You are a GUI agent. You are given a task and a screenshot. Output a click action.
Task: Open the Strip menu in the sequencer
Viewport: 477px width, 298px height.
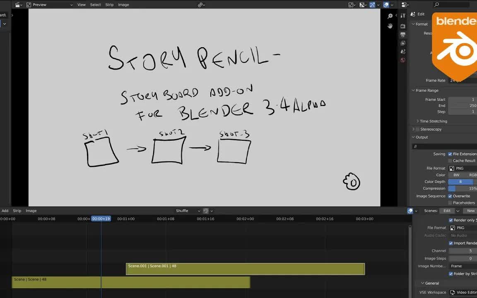coord(17,211)
